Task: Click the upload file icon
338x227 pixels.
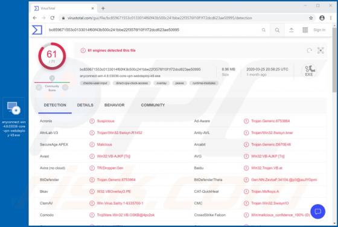Action: click(x=291, y=30)
